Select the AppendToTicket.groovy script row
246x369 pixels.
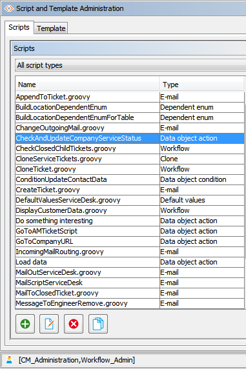(130, 97)
